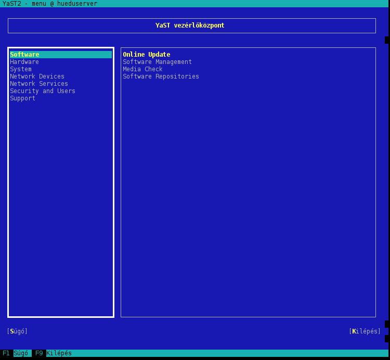The width and height of the screenshot is (390, 360).
Task: Select the Support category
Action: [23, 98]
